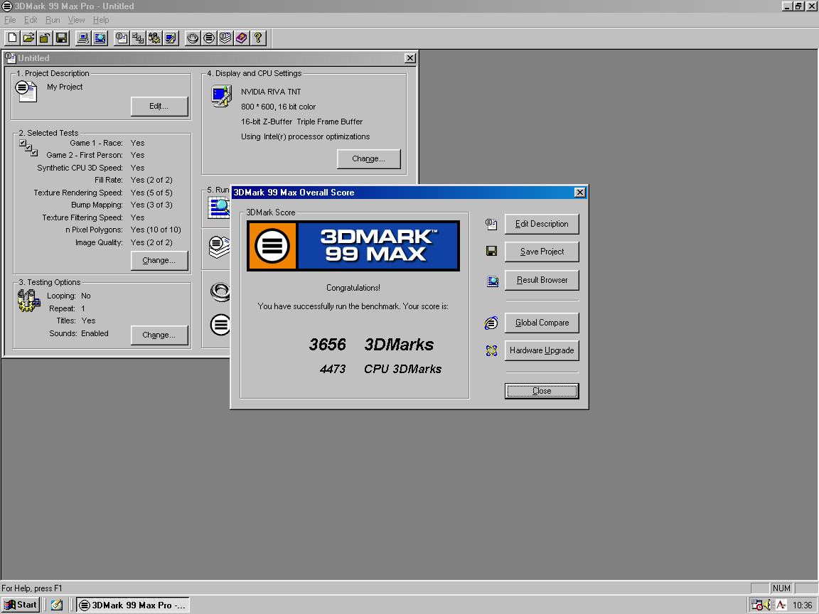The height and width of the screenshot is (614, 819).
Task: Click the Hardware Upgrade icon in score dialog
Action: pos(491,350)
